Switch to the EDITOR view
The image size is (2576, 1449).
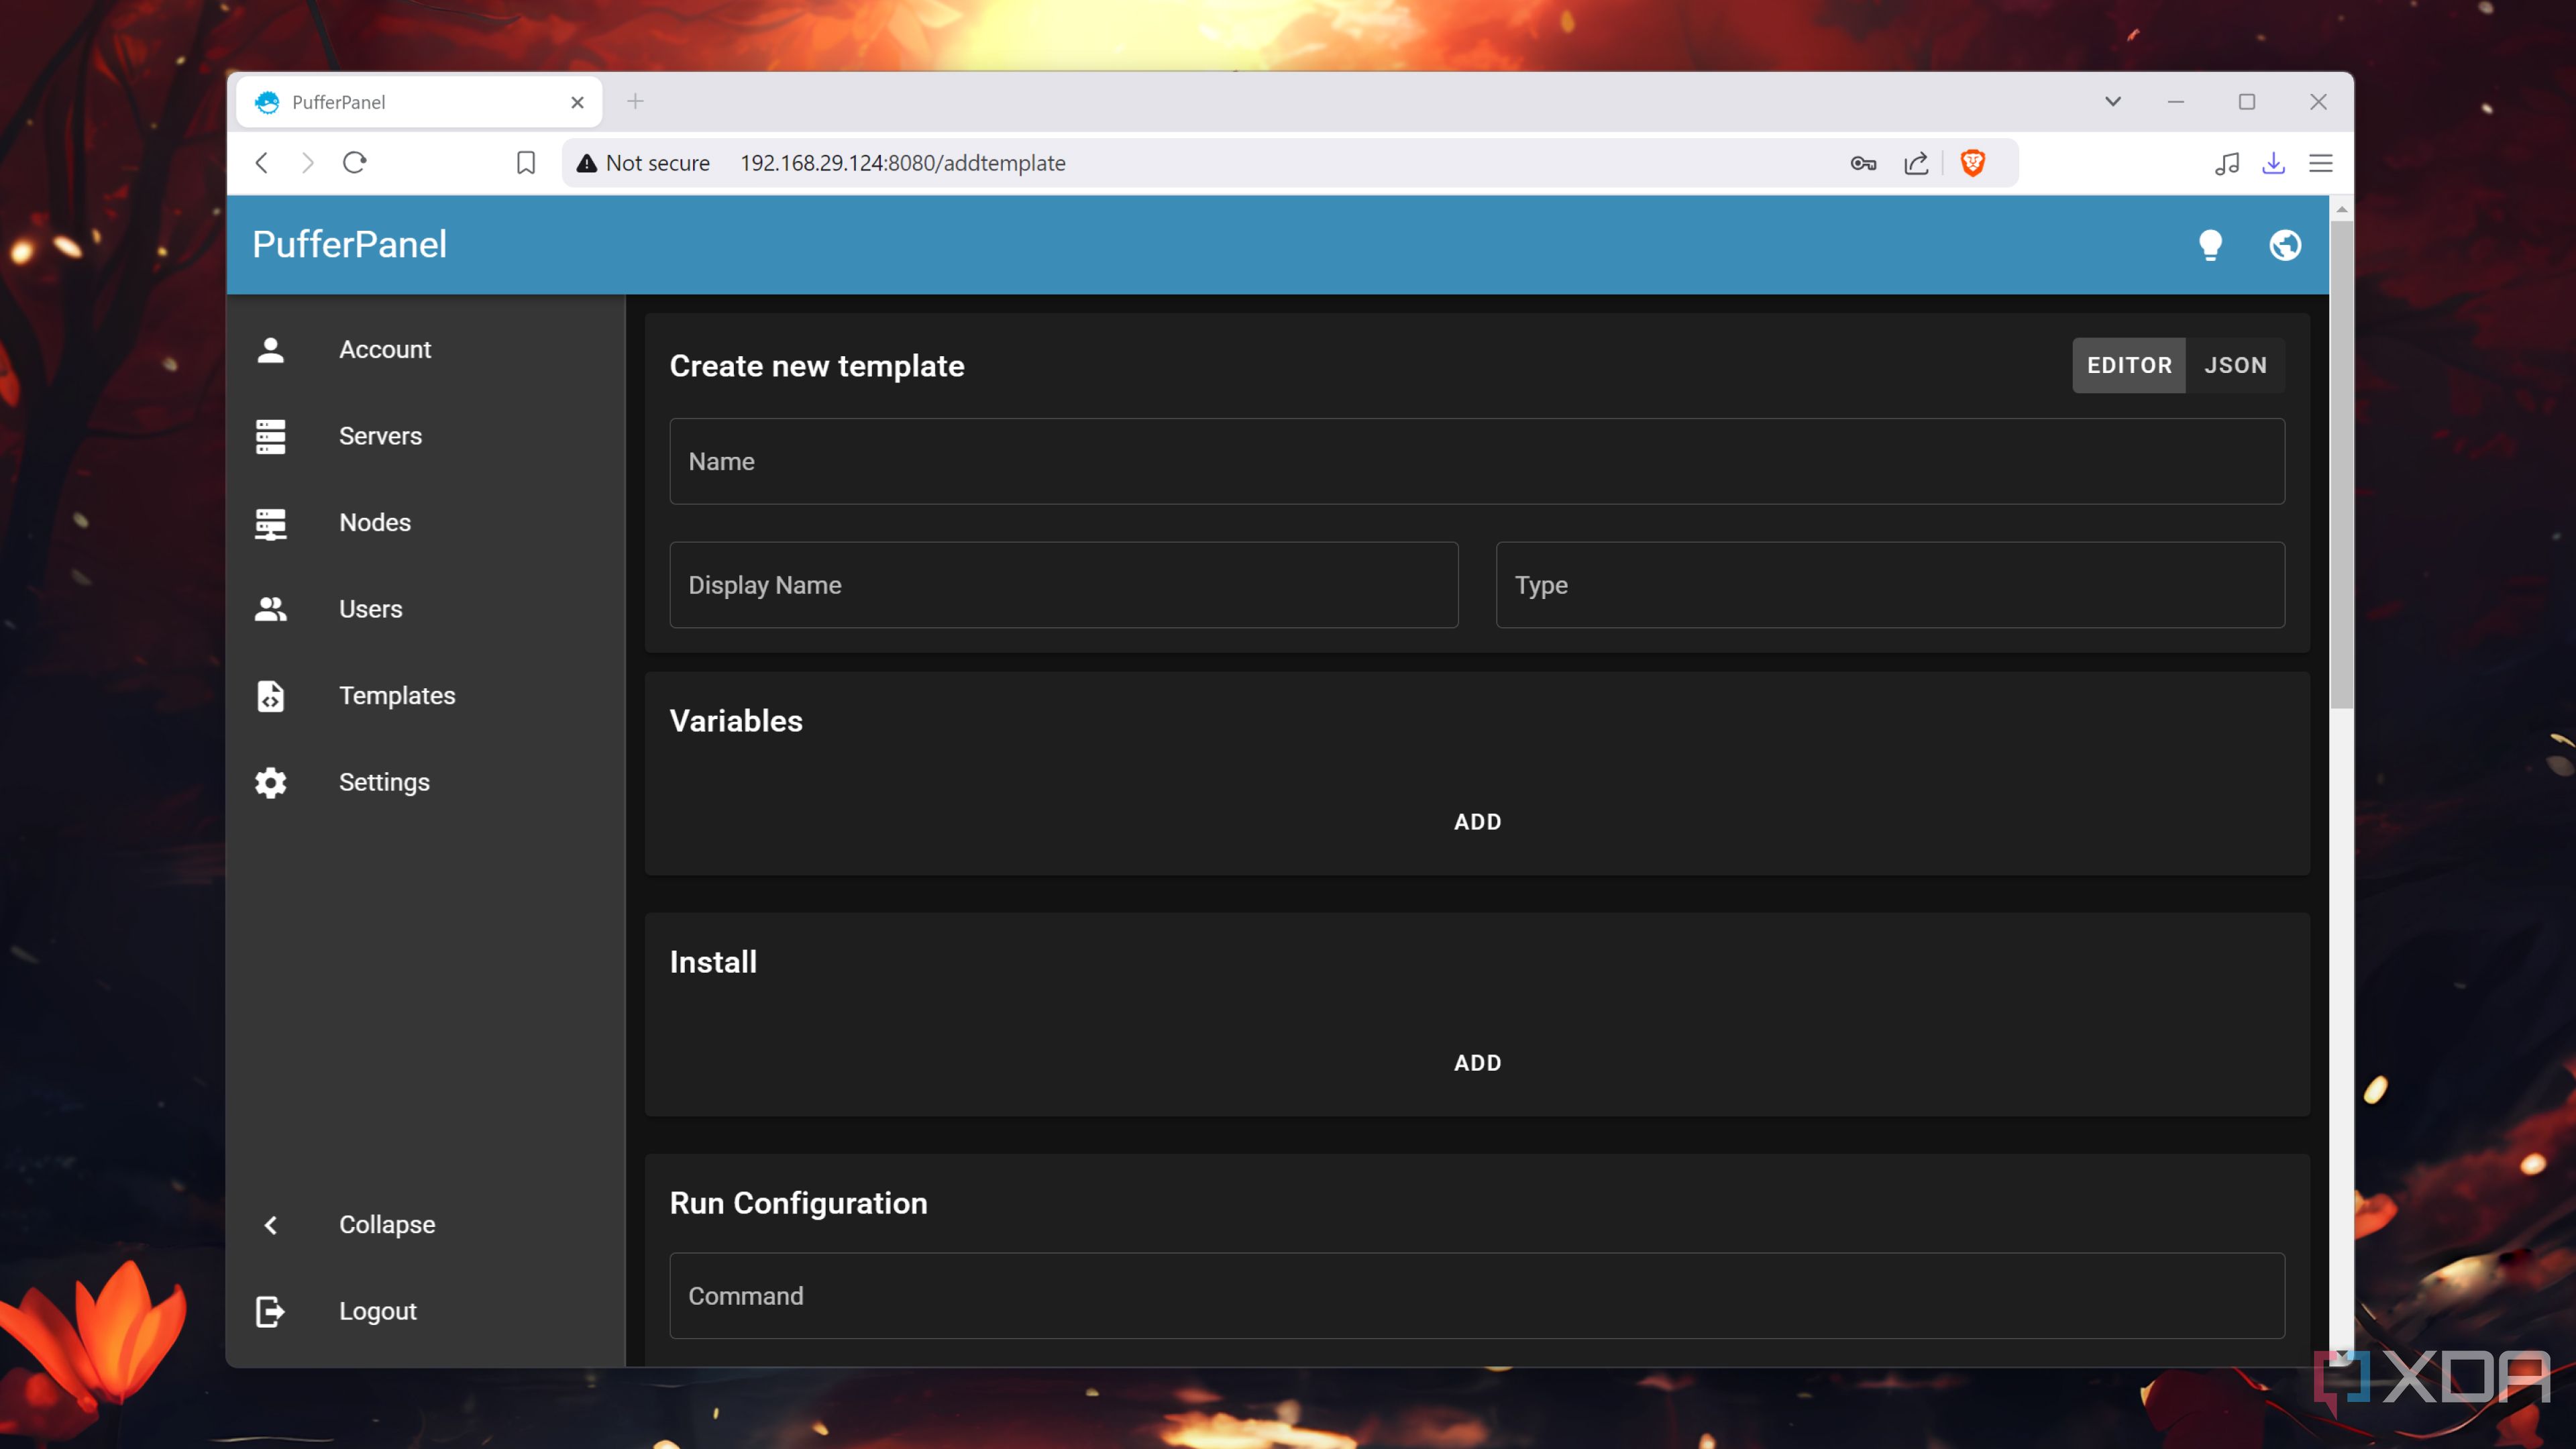pyautogui.click(x=2129, y=365)
